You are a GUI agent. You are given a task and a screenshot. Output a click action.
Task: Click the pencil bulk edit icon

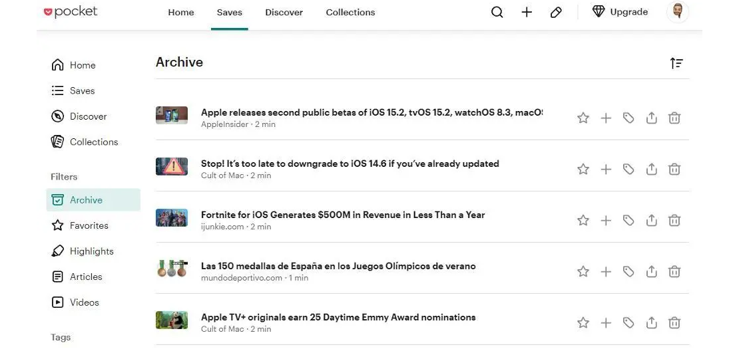(556, 12)
